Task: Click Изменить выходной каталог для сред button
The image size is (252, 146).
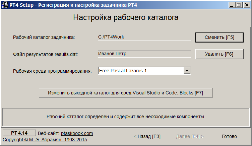Action: [126, 93]
